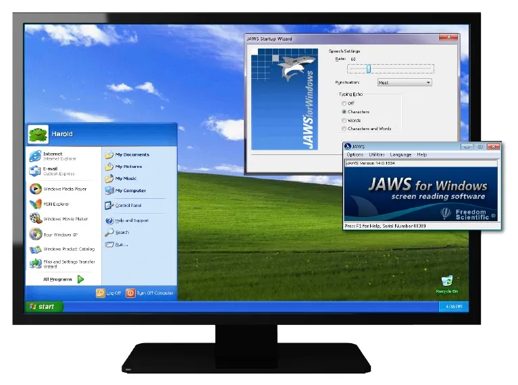The width and height of the screenshot is (518, 385).
Task: Open the Punctuation dropdown set to Most
Action: (x=405, y=82)
